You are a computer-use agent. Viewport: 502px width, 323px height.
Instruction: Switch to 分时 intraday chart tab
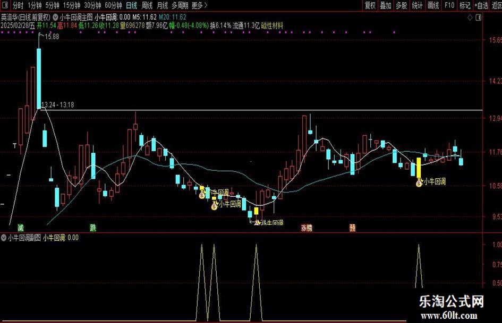pos(18,5)
